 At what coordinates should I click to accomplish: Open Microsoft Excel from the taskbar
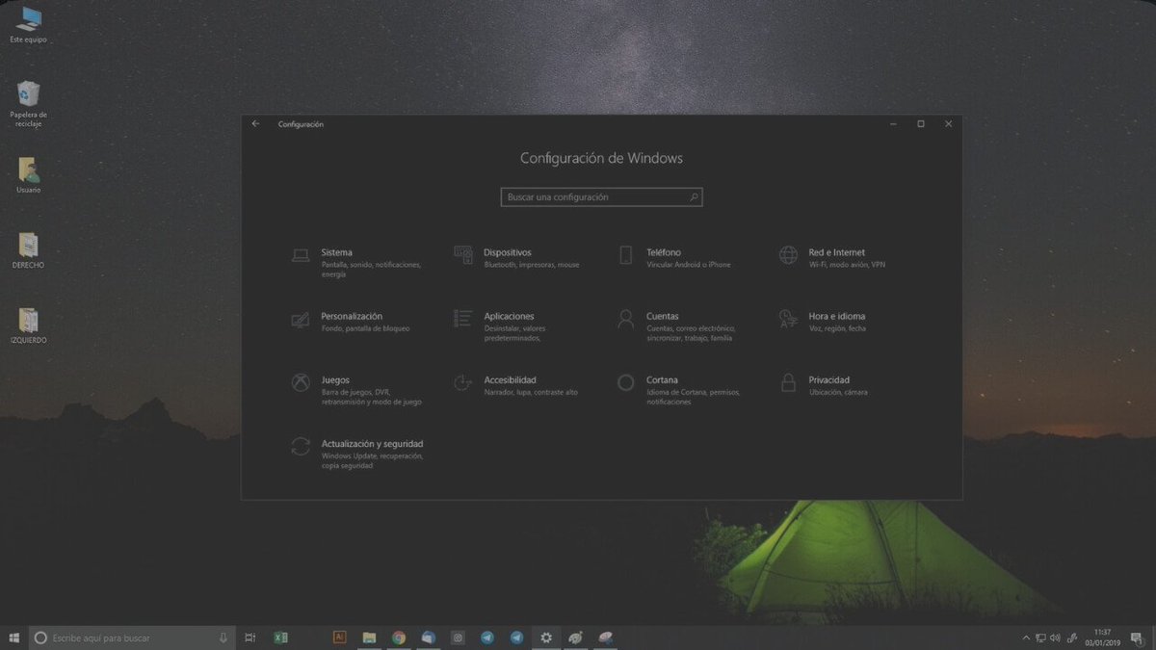point(280,637)
